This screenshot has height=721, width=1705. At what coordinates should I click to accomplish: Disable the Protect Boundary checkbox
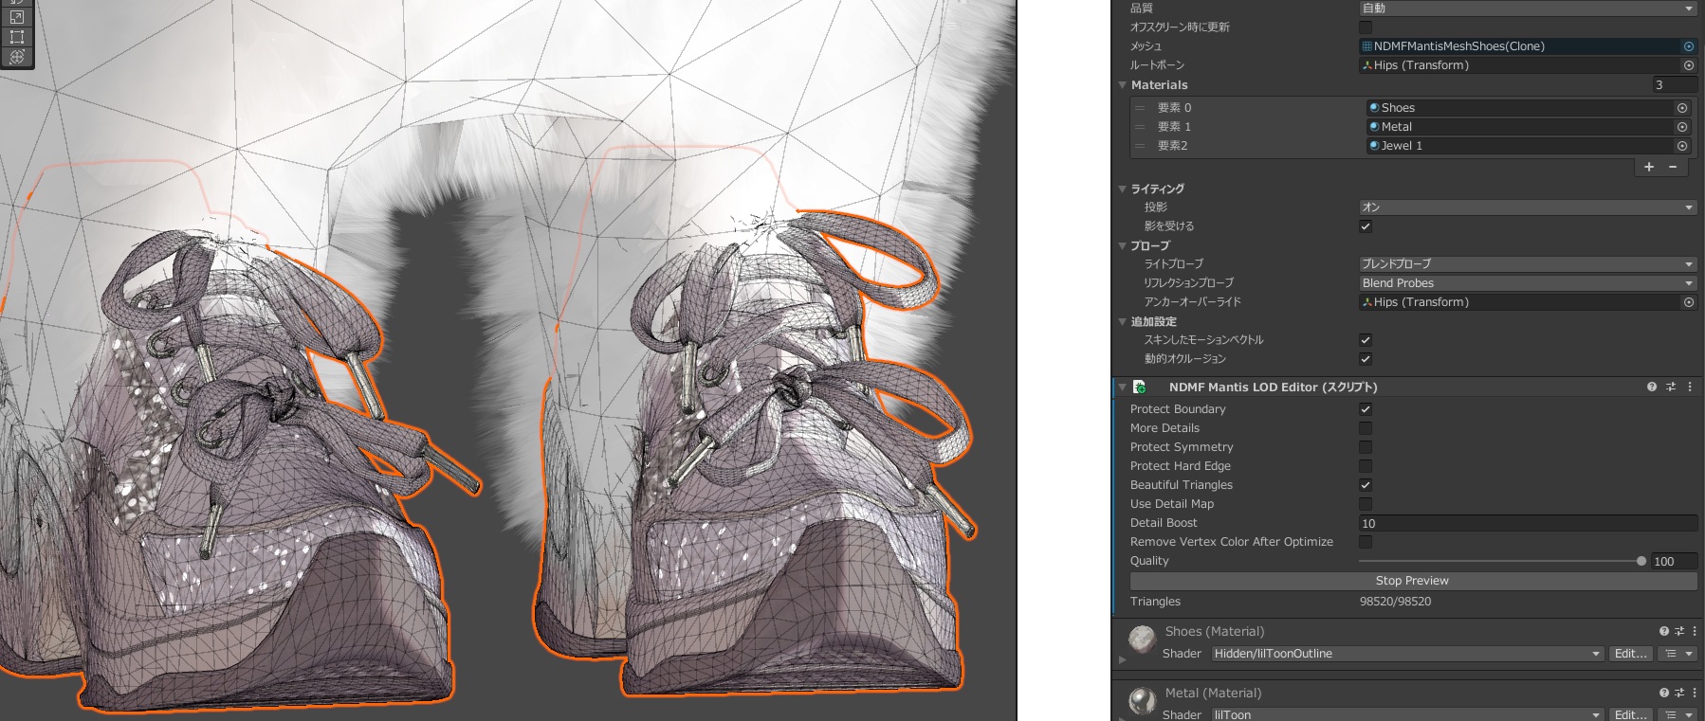(1366, 409)
